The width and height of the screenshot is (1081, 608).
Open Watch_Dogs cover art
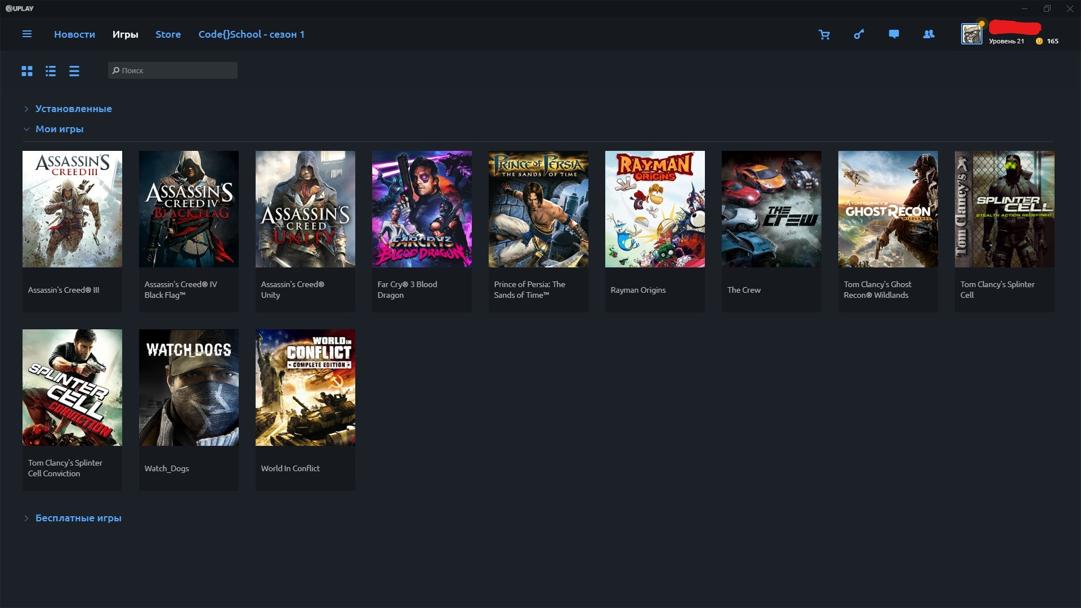click(189, 387)
